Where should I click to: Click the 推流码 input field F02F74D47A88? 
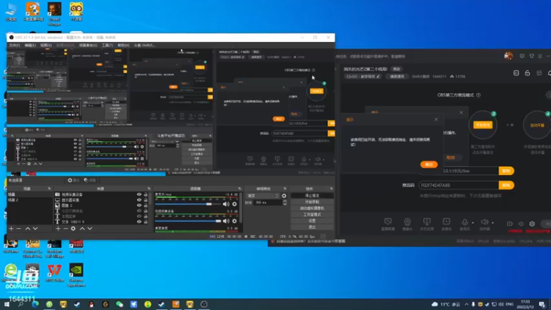[459, 185]
